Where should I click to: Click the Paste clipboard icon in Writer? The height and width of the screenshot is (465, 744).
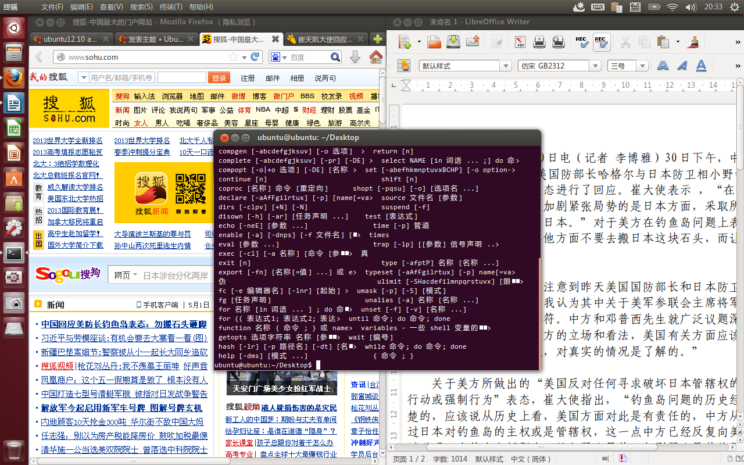tap(663, 42)
